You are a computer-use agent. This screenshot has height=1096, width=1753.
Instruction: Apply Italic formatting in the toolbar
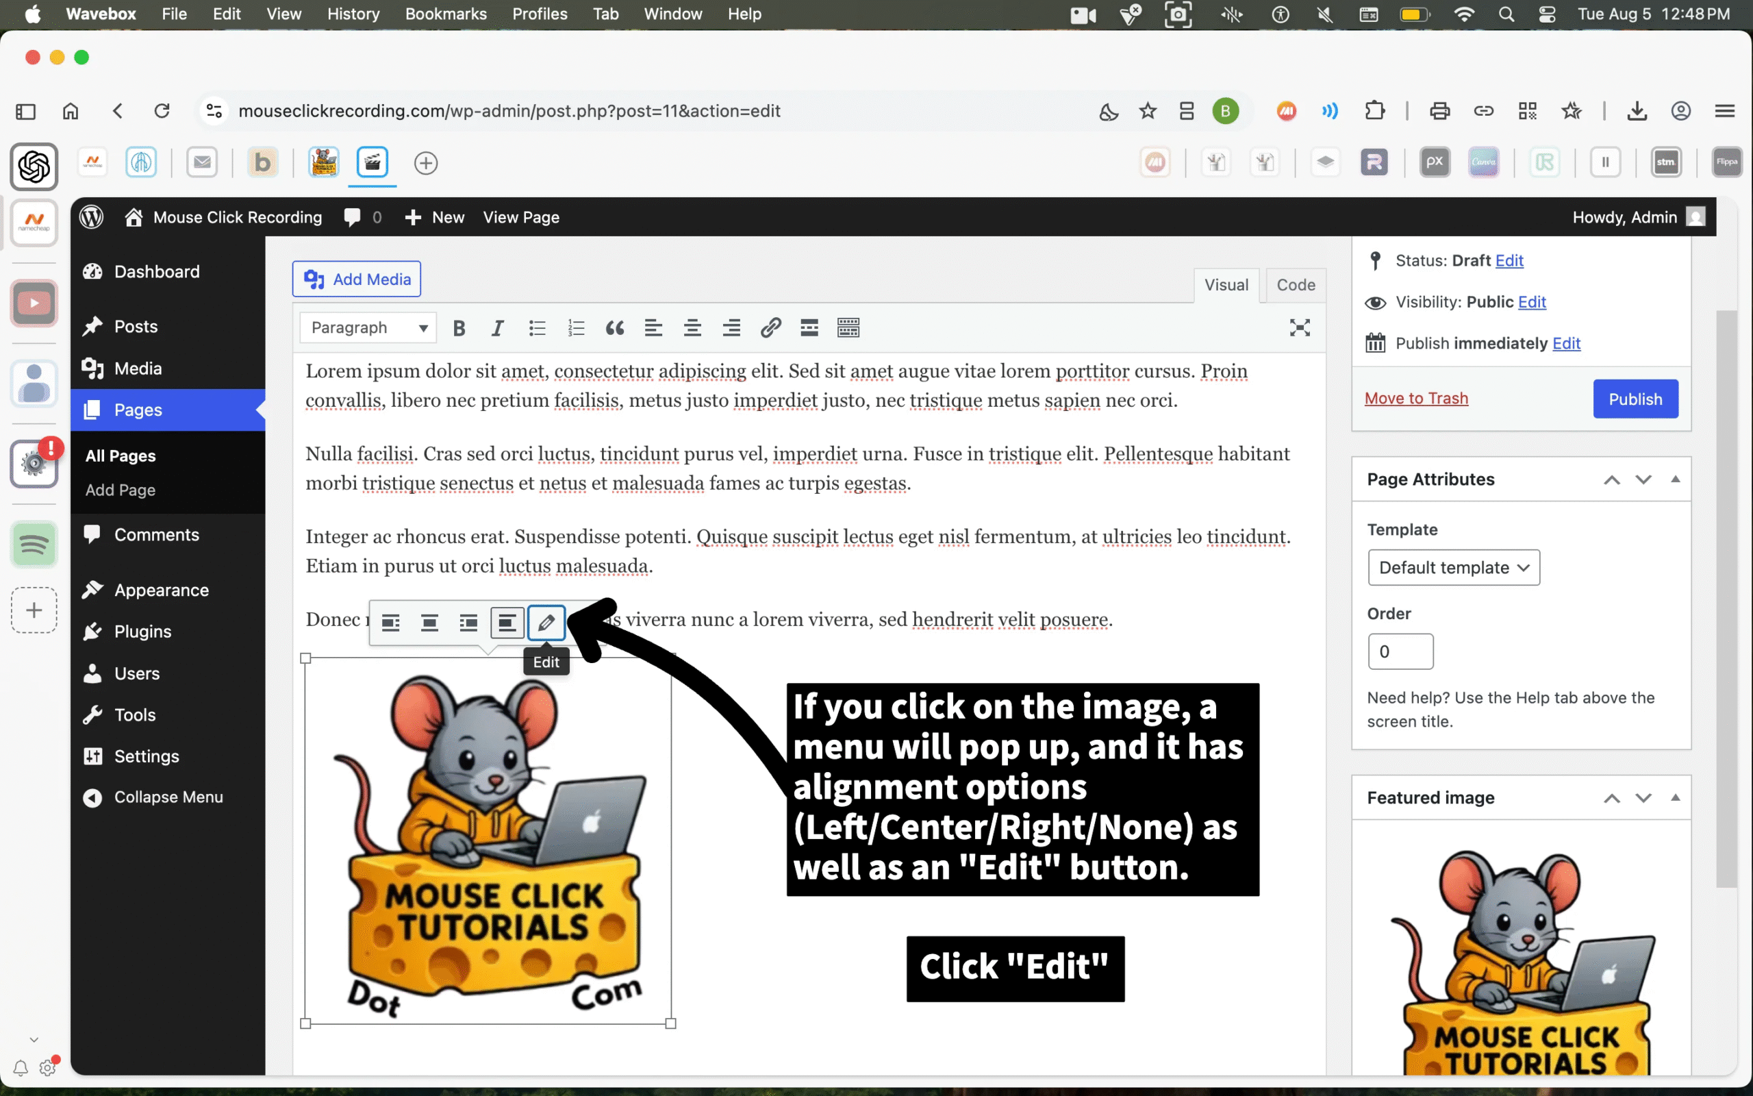pos(497,328)
